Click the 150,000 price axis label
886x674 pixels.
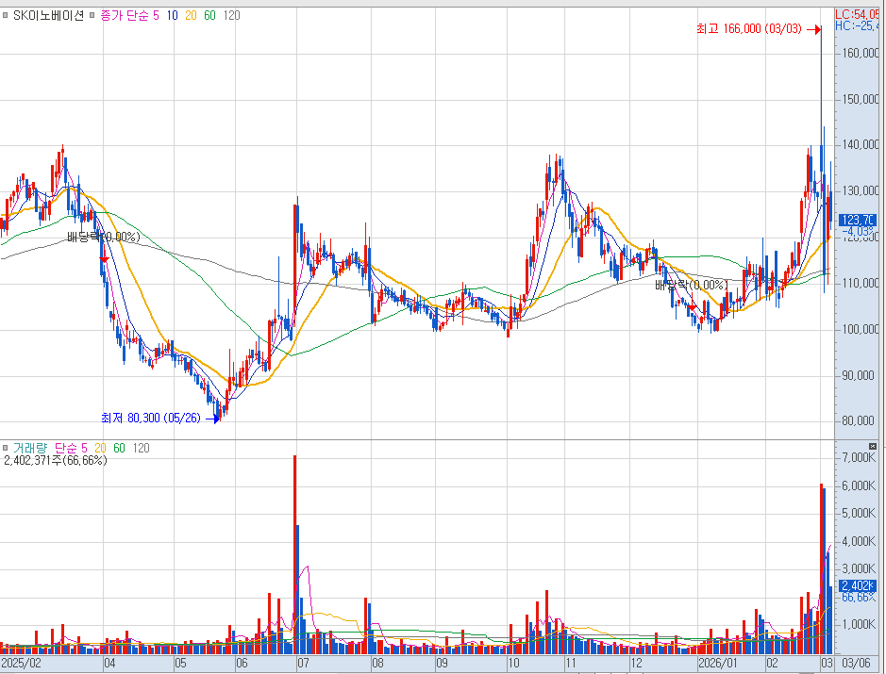tap(860, 100)
